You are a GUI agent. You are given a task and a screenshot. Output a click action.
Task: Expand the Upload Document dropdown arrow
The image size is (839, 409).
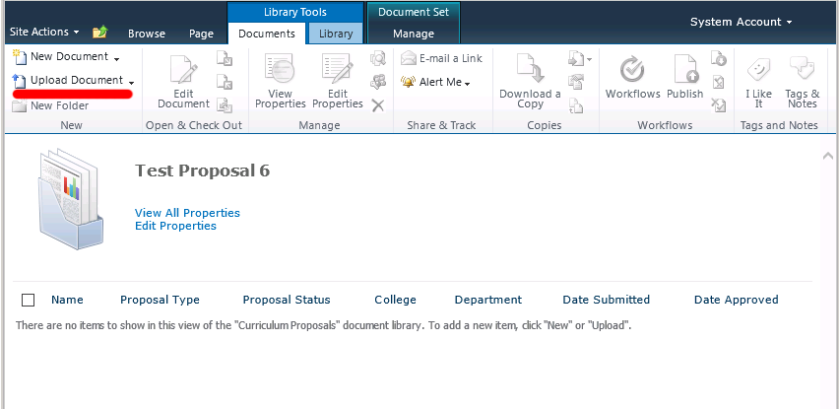(132, 82)
